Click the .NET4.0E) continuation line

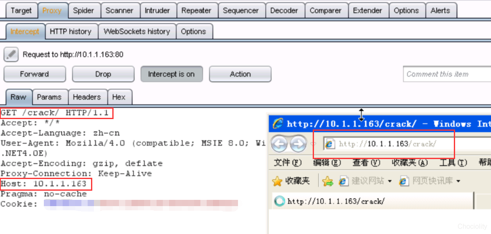click(24, 153)
